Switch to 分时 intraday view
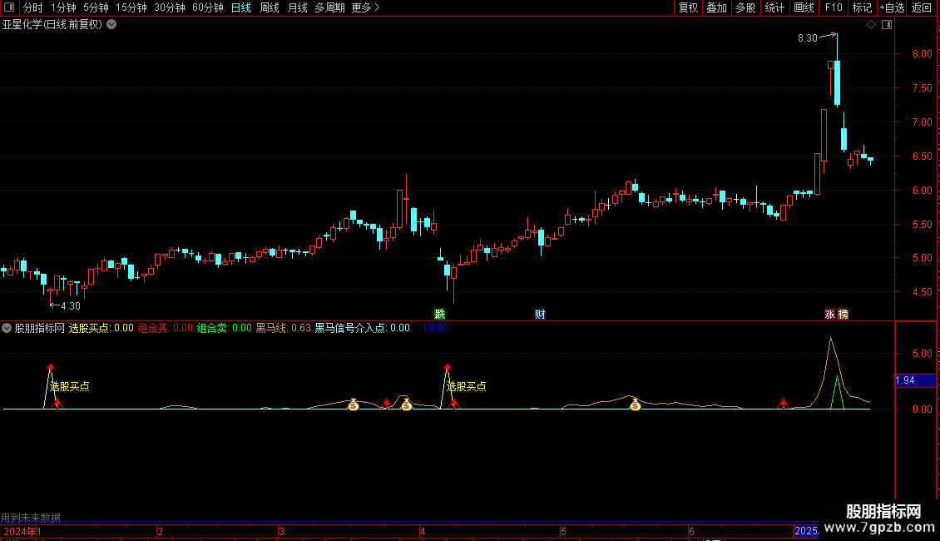Screen dimensions: 940x541 (33, 7)
